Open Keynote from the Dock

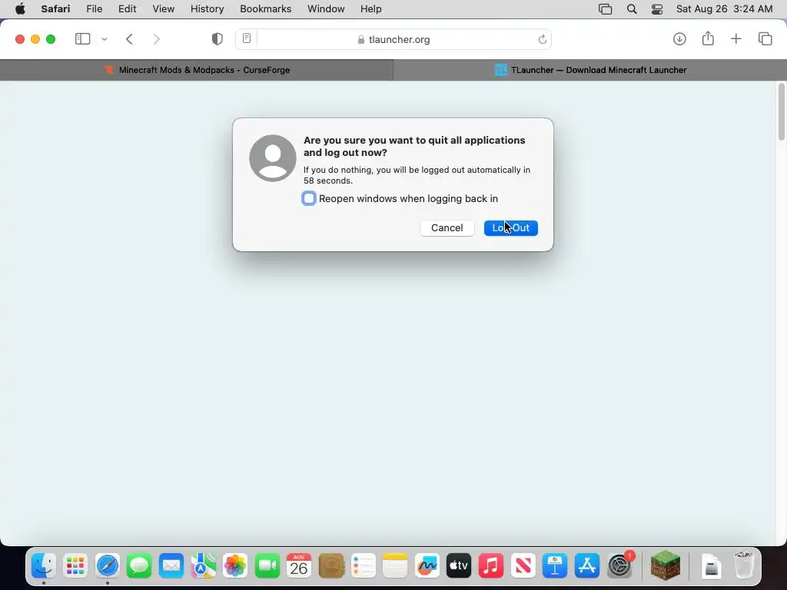555,566
